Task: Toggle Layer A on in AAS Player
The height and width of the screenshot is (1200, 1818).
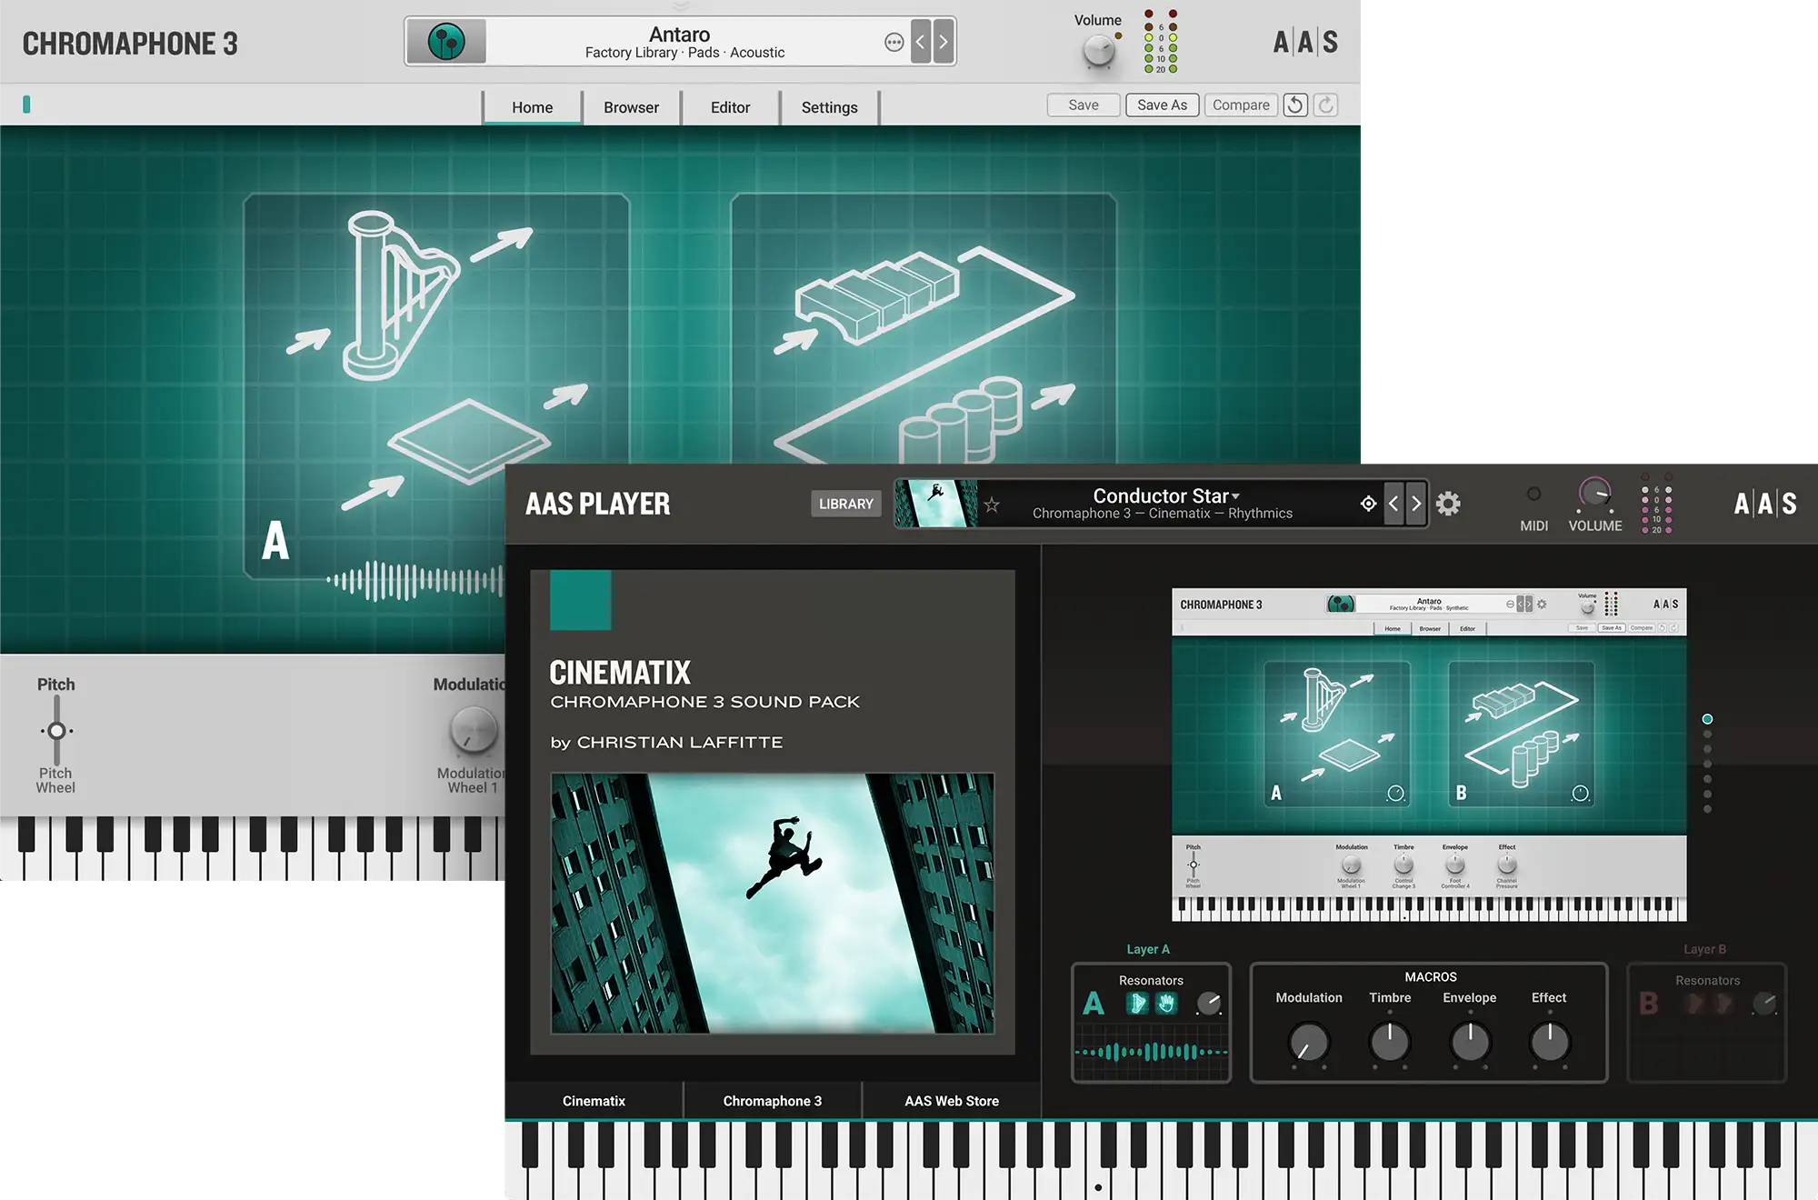Action: pos(1094,1004)
